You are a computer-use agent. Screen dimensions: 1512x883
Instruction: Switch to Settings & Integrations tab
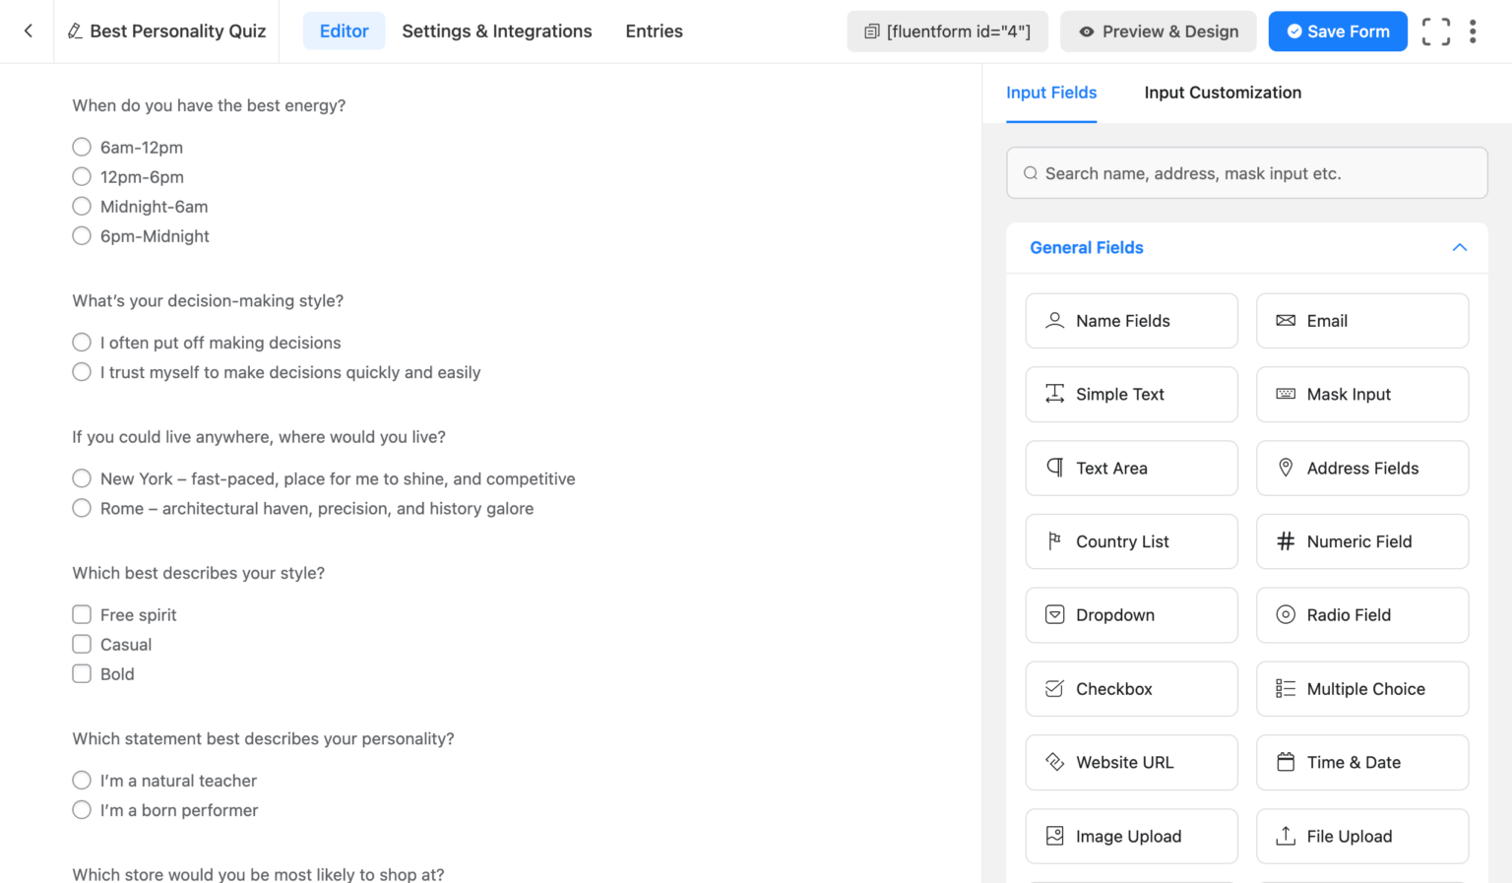(x=496, y=31)
